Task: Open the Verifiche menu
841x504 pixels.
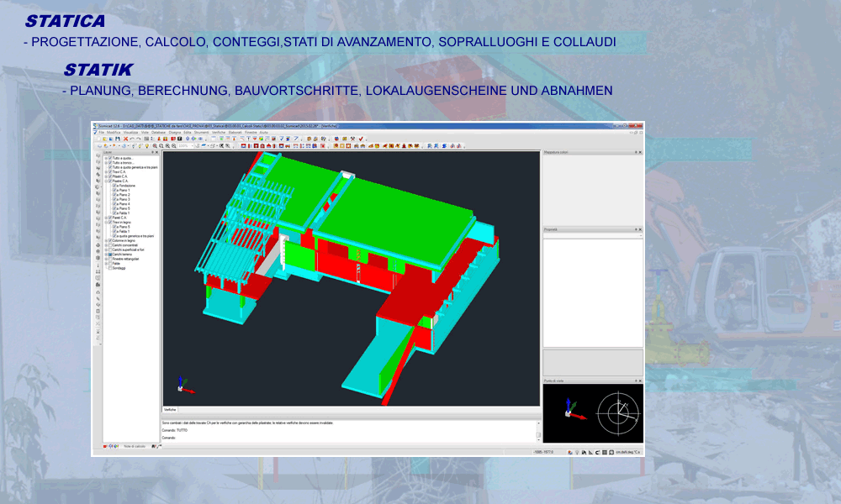Action: (x=219, y=132)
